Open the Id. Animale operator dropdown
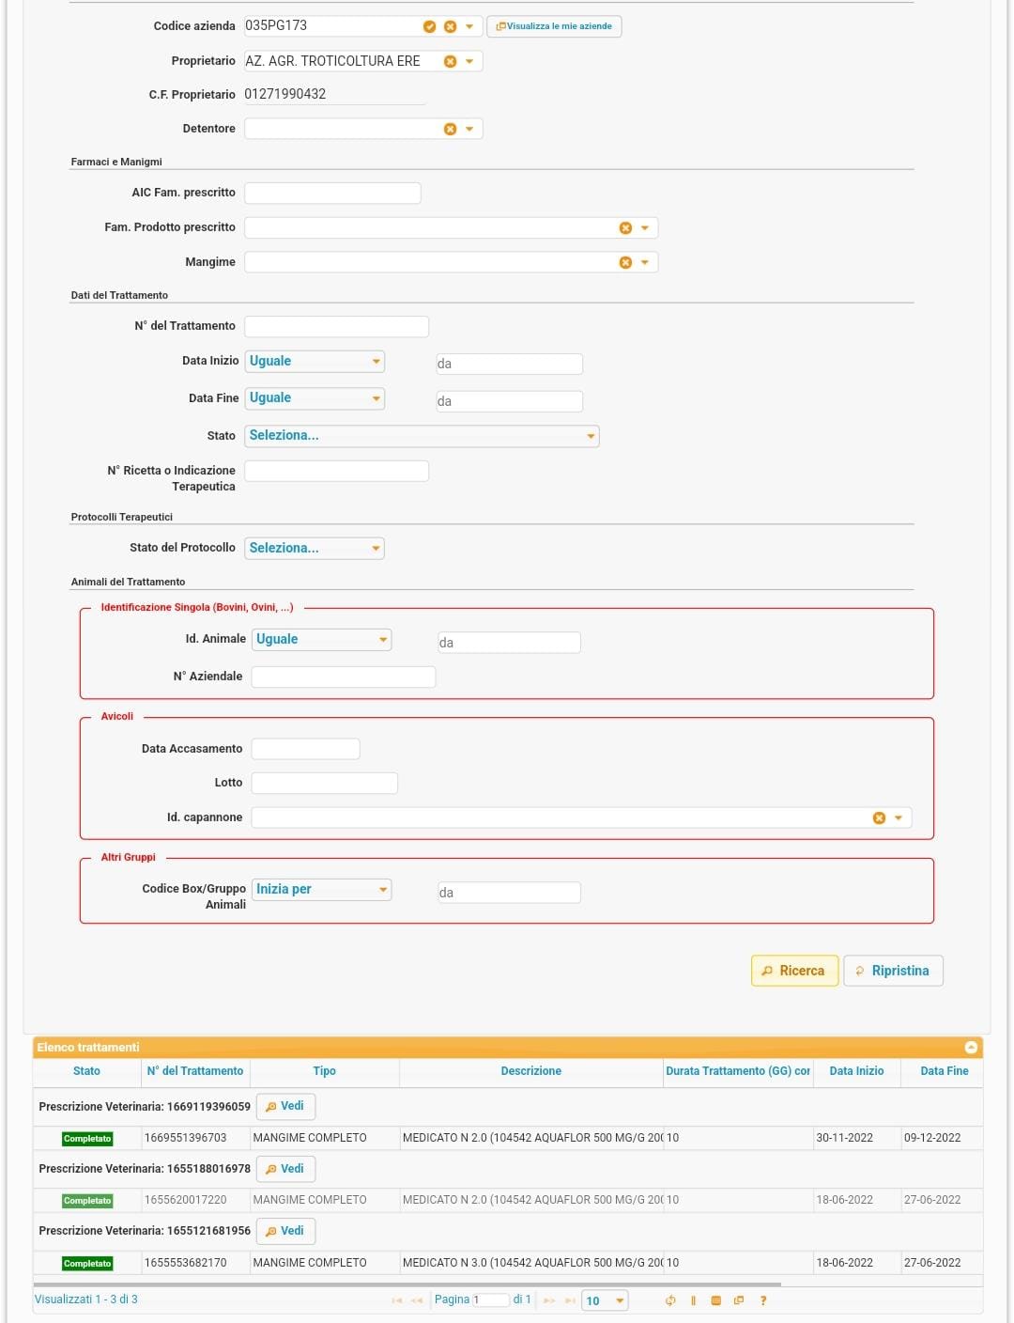1014x1323 pixels. pyautogui.click(x=321, y=640)
